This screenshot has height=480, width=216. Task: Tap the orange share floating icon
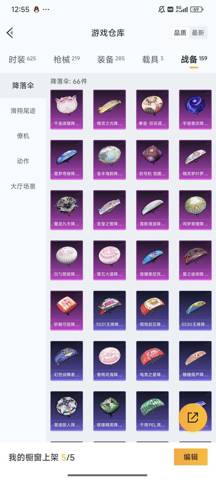click(x=193, y=417)
